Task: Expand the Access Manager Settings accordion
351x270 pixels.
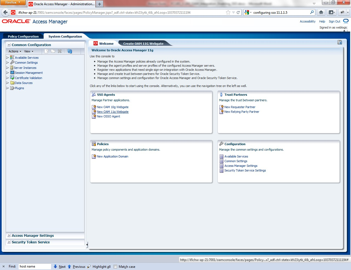Action: (x=9, y=235)
